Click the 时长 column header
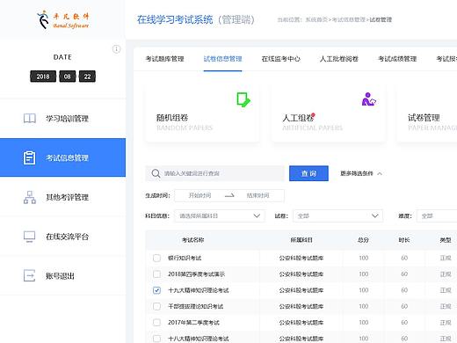This screenshot has height=343, width=457. tap(404, 240)
